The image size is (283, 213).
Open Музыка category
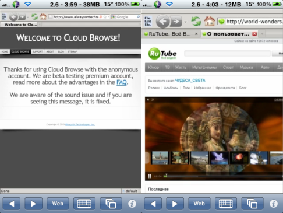coord(246,67)
